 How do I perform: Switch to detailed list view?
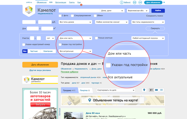point(151,90)
